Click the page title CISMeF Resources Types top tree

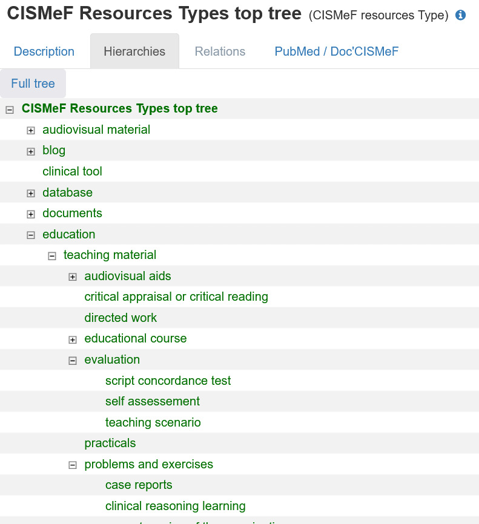pyautogui.click(x=154, y=14)
